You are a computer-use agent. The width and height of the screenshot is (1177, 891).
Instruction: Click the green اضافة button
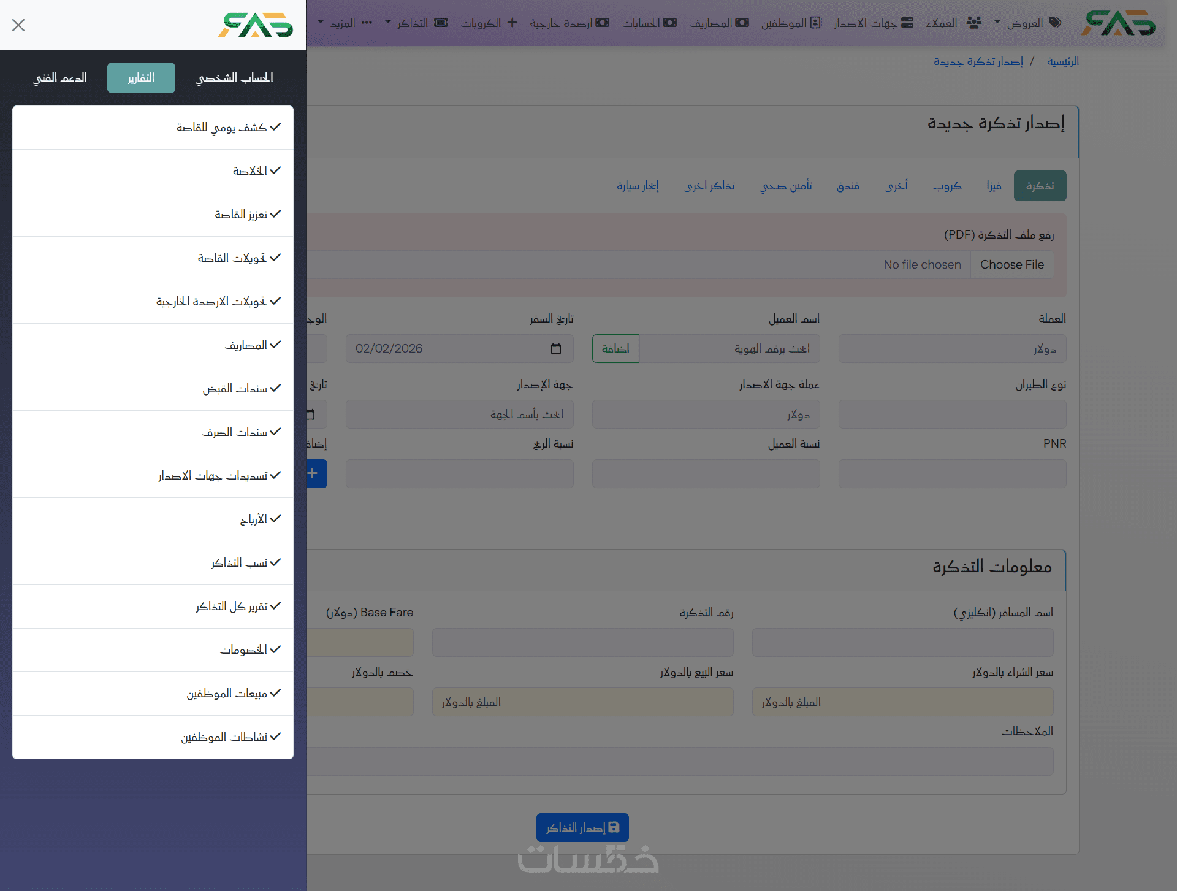[615, 349]
